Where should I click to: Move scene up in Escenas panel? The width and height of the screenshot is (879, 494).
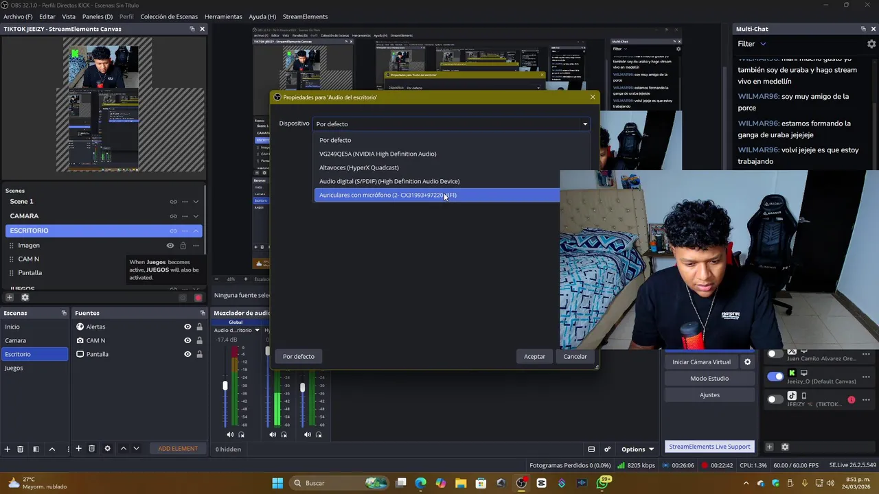click(x=52, y=449)
